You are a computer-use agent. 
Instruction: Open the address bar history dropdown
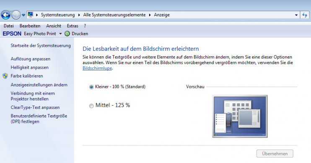tap(296, 15)
